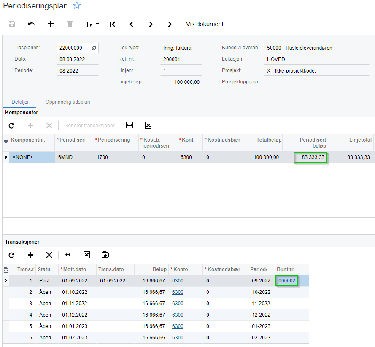This screenshot has width=375, height=347.
Task: Switch to Detaljer tab
Action: pyautogui.click(x=20, y=102)
